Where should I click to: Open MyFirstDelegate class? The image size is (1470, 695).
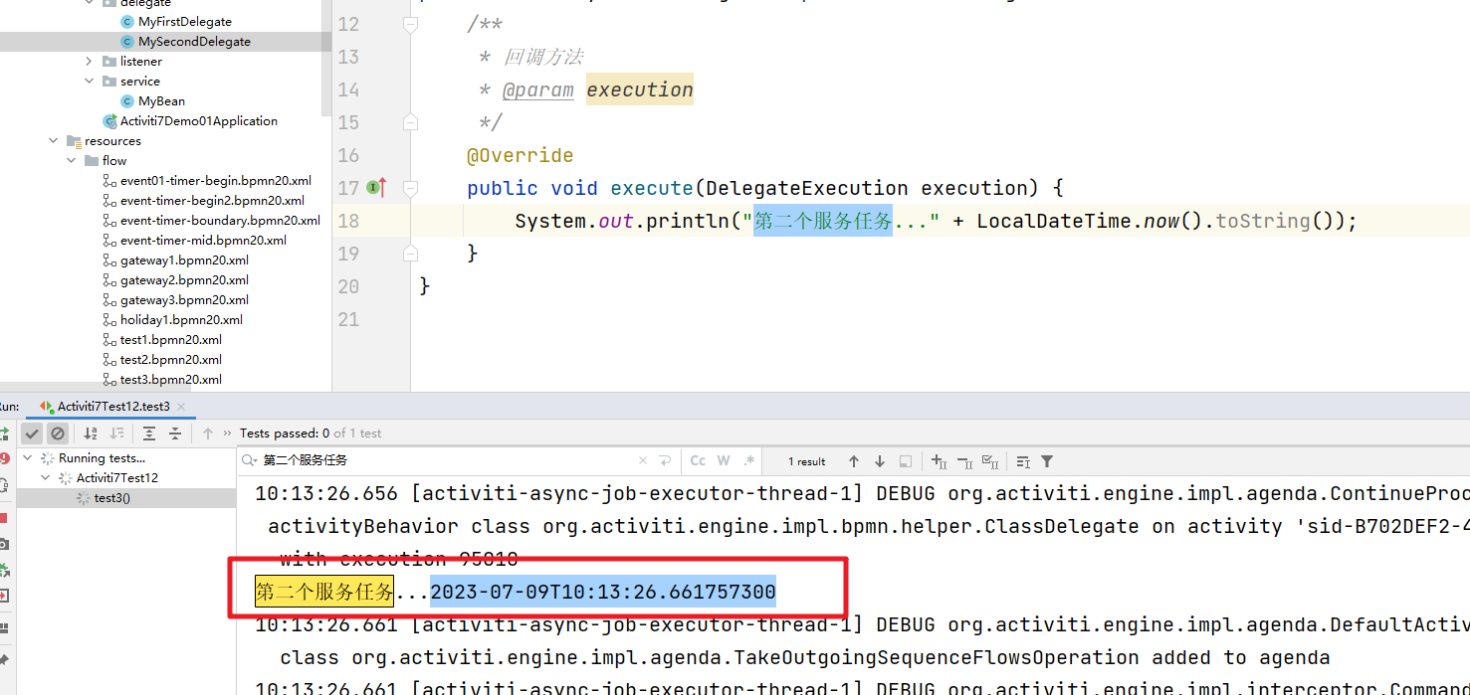click(x=185, y=22)
